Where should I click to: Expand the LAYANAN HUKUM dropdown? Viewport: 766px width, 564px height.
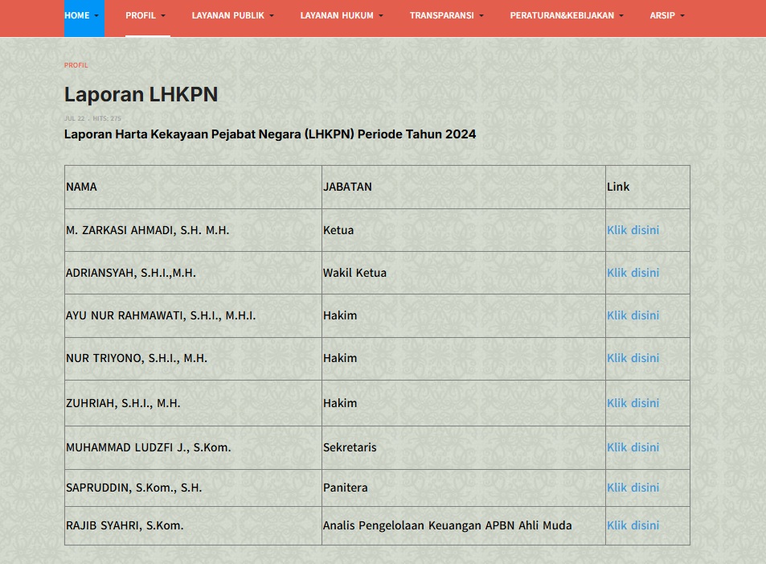(342, 15)
